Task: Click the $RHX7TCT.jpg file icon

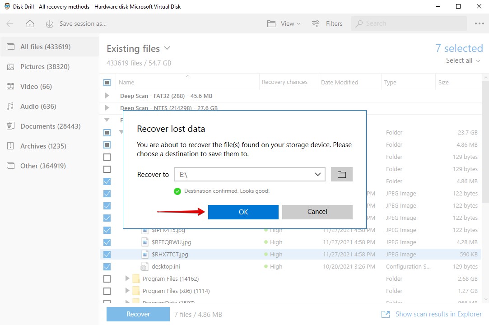Action: click(x=144, y=255)
